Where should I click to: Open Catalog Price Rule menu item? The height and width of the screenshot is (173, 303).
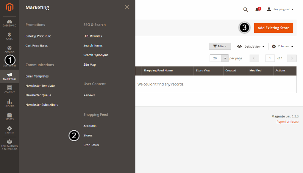pos(38,36)
